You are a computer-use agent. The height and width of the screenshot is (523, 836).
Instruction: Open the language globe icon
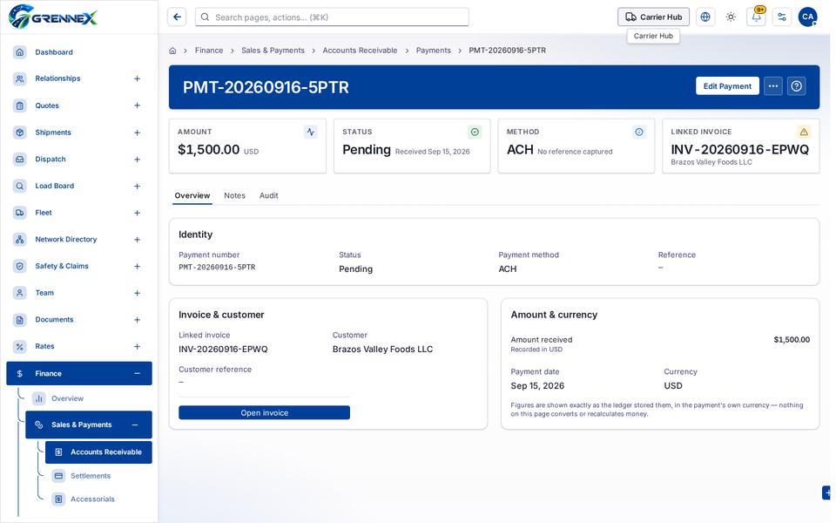[705, 17]
